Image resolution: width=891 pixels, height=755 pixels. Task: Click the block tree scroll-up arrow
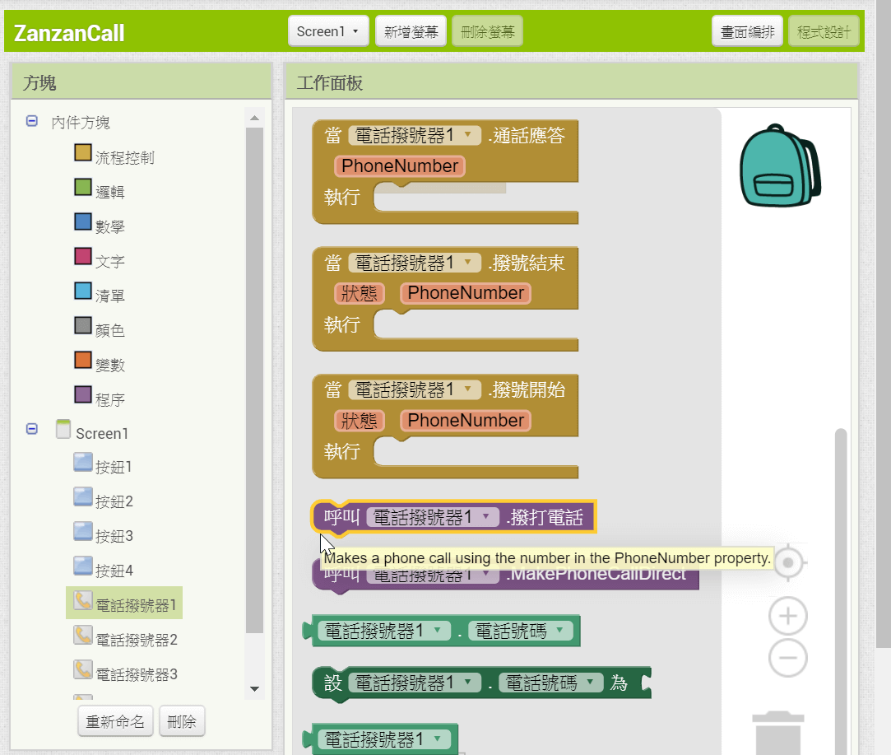click(x=254, y=118)
